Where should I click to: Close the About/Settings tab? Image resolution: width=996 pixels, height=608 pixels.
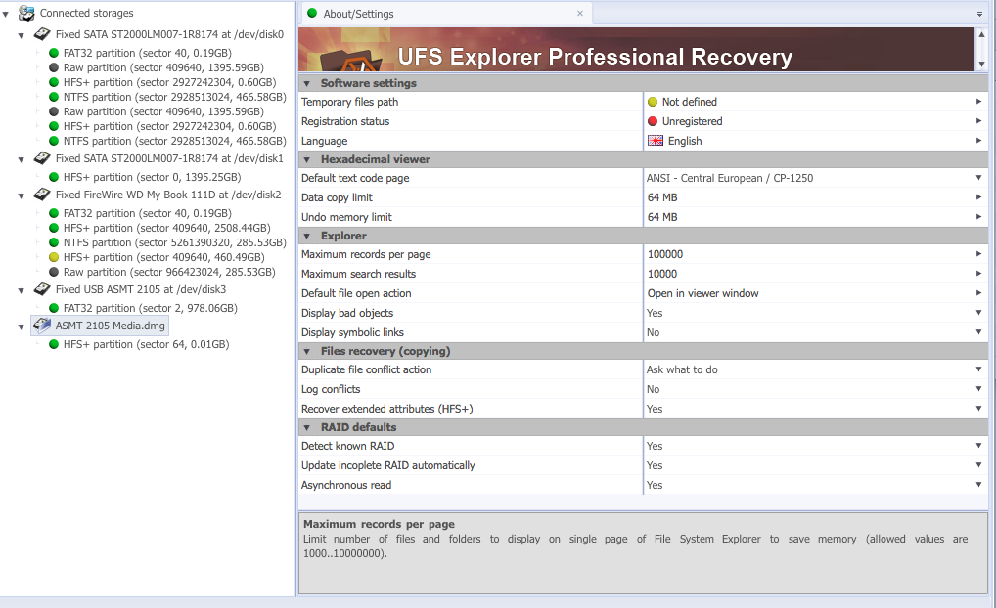pyautogui.click(x=580, y=14)
